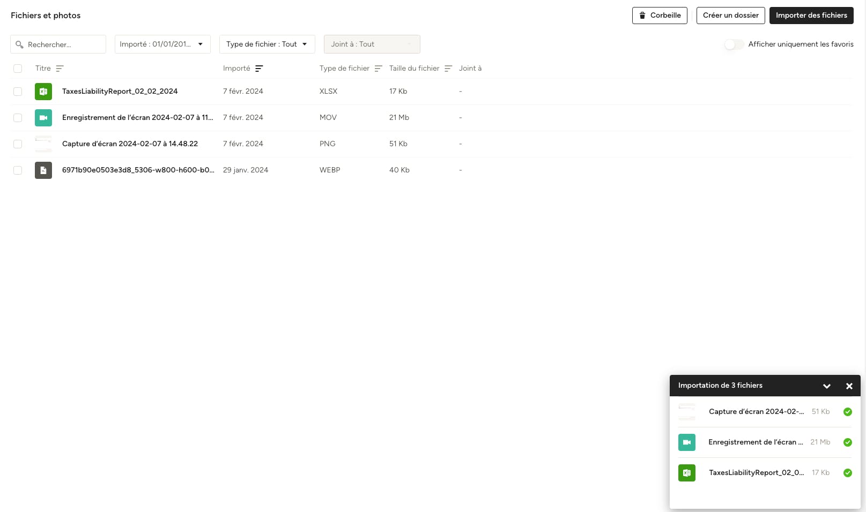Check the select-all header checkbox
This screenshot has height=512, width=866.
click(18, 69)
